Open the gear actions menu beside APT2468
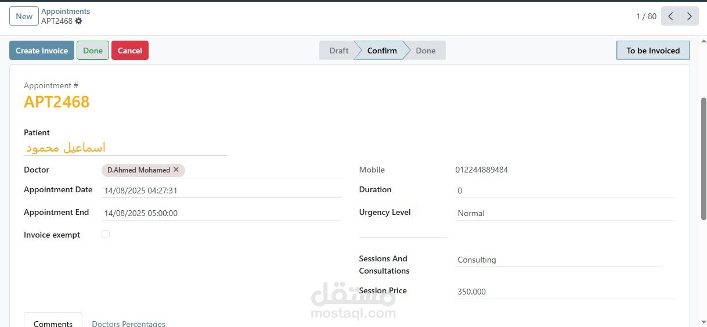The width and height of the screenshot is (707, 327). coord(78,21)
